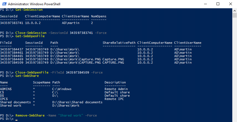The image size is (237, 122).
Task: Click the ADMIN$ share name
Action: (x=6, y=89)
